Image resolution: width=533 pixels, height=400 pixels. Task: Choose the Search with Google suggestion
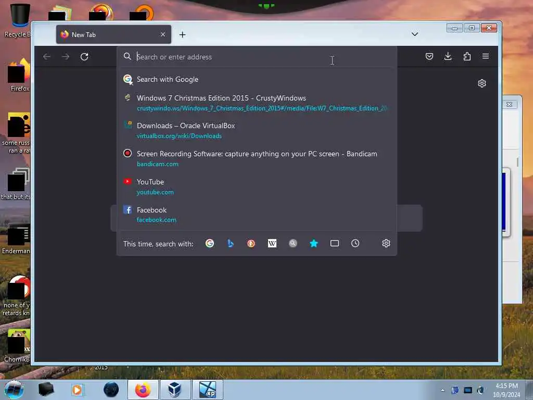pyautogui.click(x=257, y=79)
